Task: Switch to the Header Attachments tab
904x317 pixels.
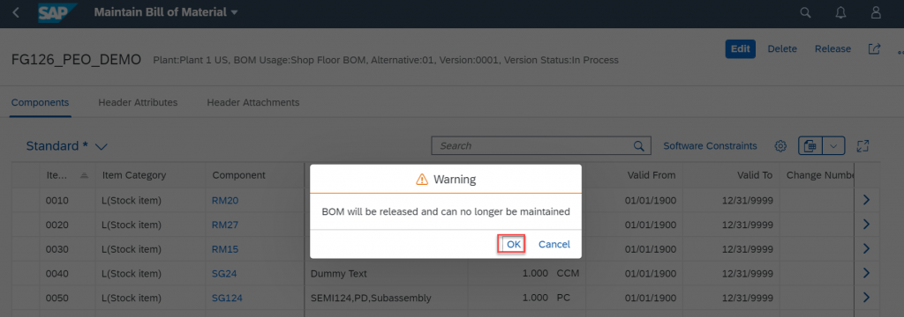Action: click(253, 102)
